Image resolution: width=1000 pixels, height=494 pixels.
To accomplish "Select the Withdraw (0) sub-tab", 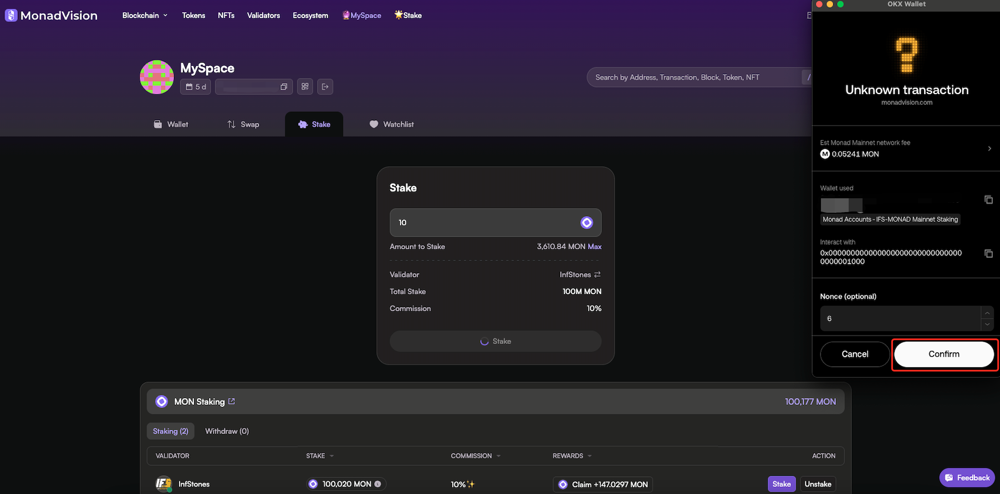I will tap(227, 431).
